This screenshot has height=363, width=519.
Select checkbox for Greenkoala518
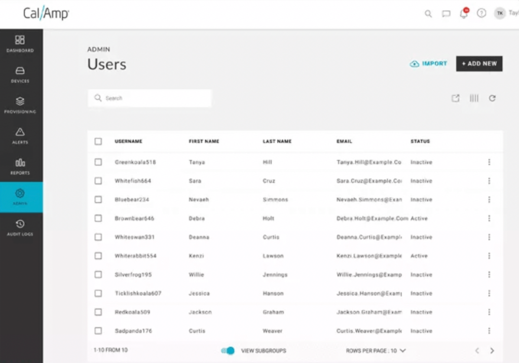[98, 162]
